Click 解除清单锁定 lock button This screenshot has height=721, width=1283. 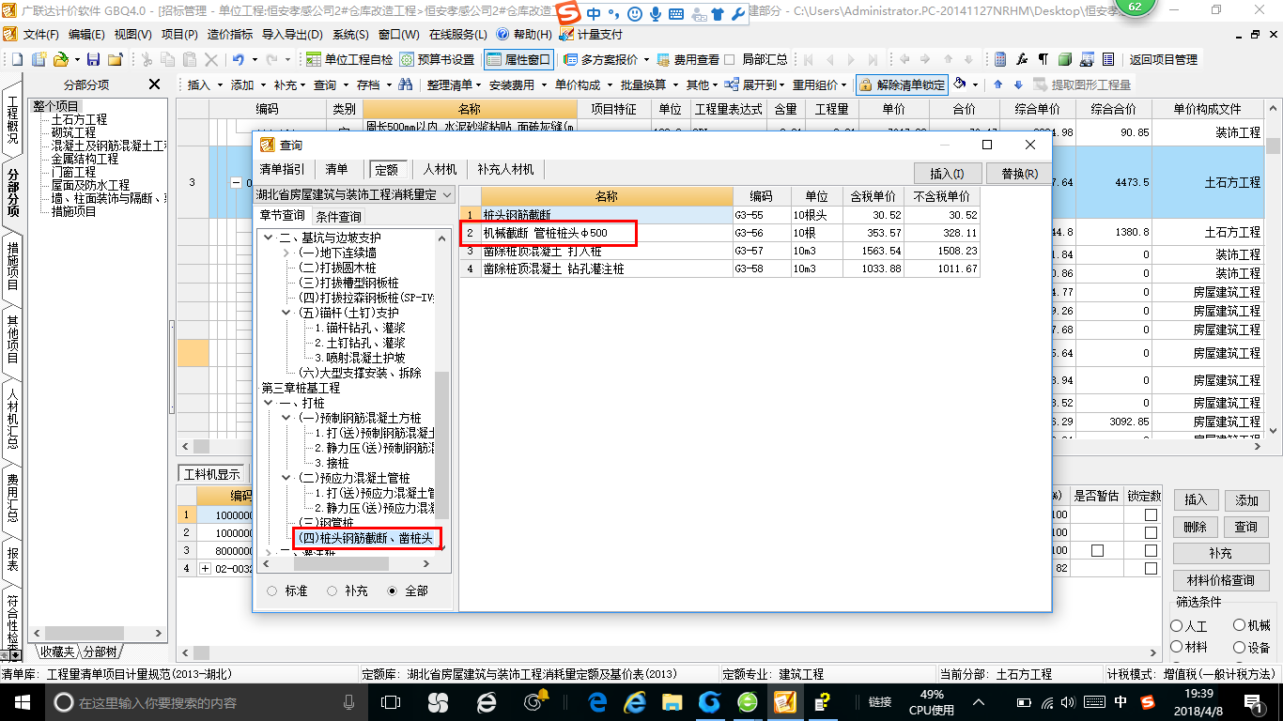pos(902,84)
